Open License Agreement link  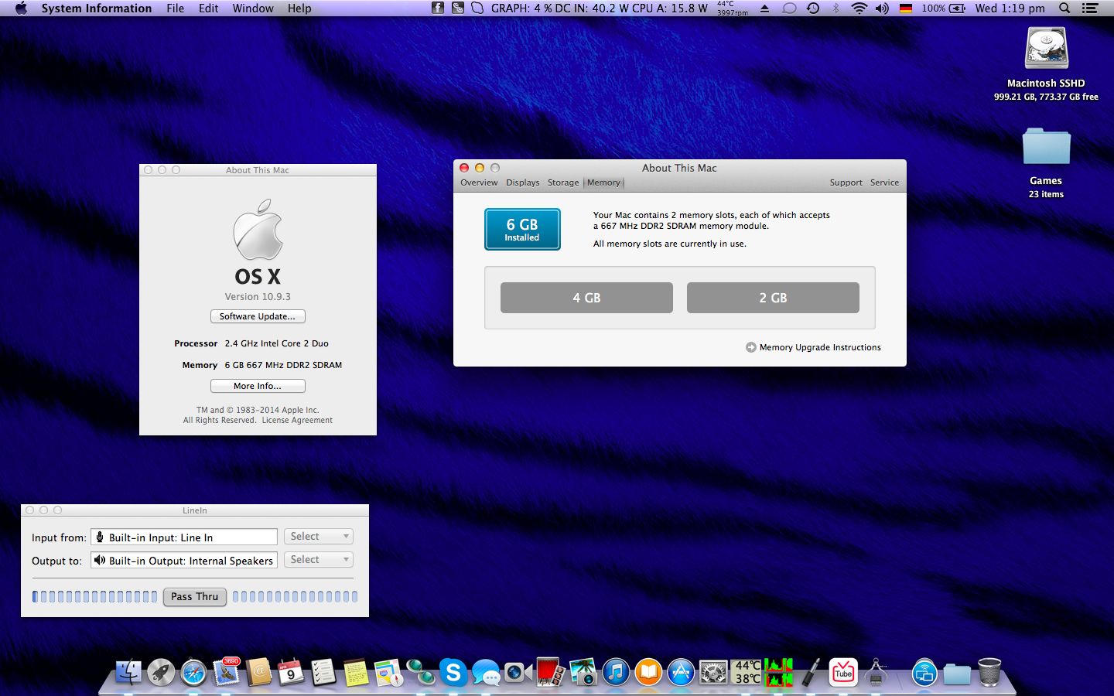297,421
